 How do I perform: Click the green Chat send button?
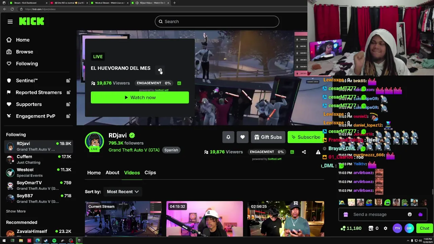point(425,228)
